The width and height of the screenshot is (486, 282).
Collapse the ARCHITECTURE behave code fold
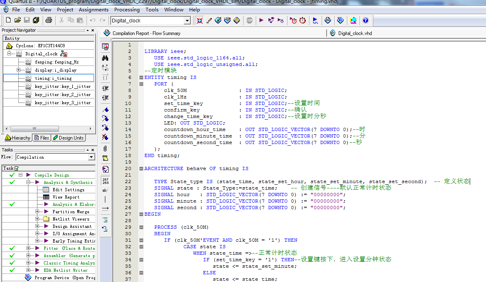(141, 168)
